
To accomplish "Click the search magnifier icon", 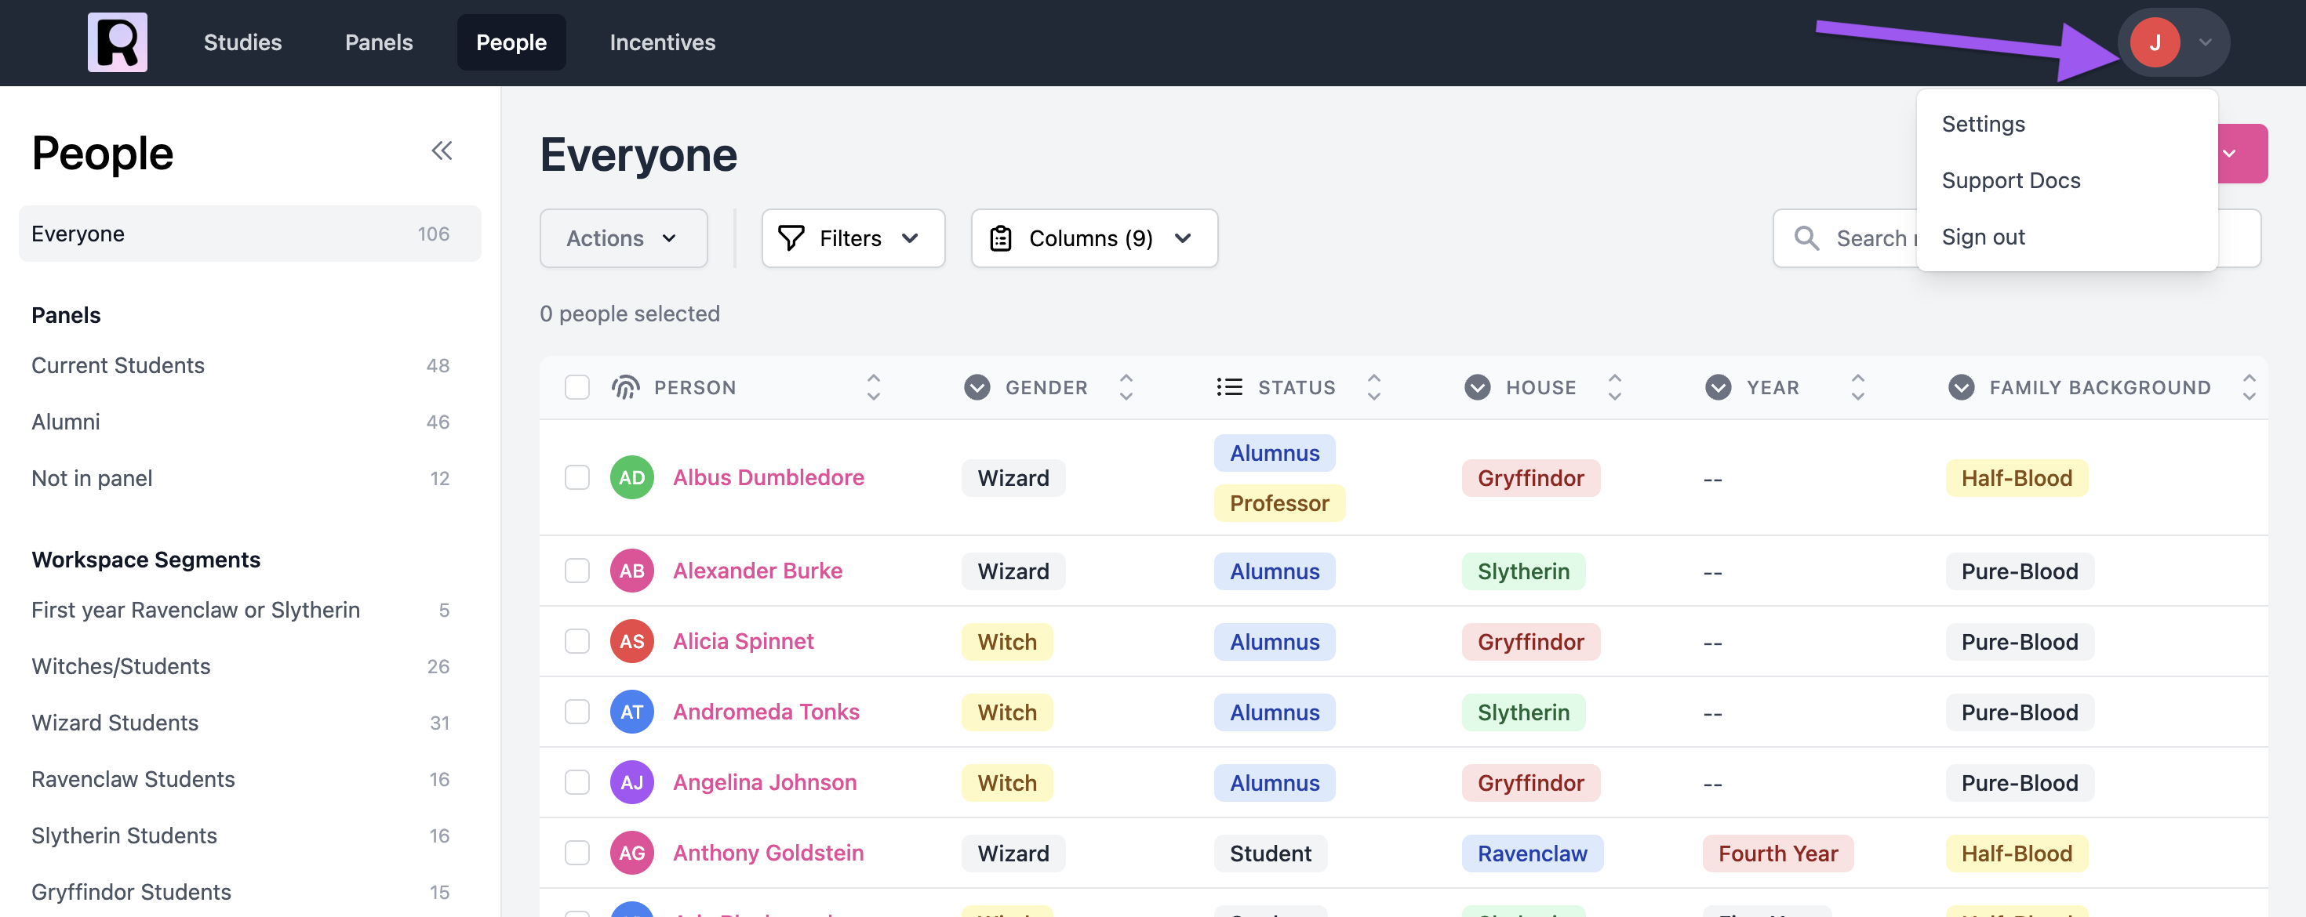I will coord(1806,238).
